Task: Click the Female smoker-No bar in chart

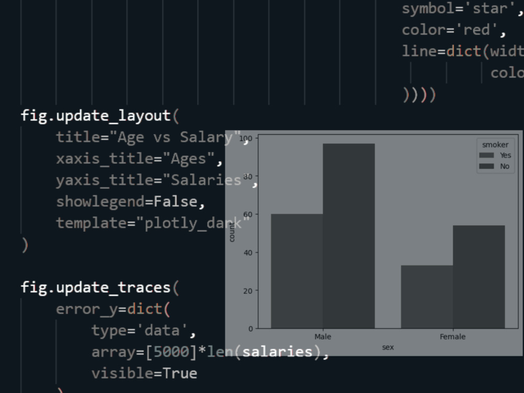Action: [479, 277]
